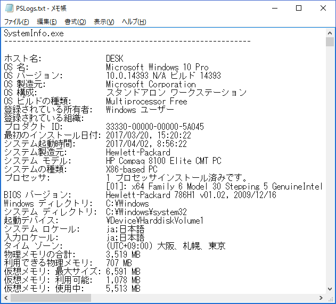Click the label '物理メモリの合計:'
This screenshot has height=304, width=336.
coord(39,254)
